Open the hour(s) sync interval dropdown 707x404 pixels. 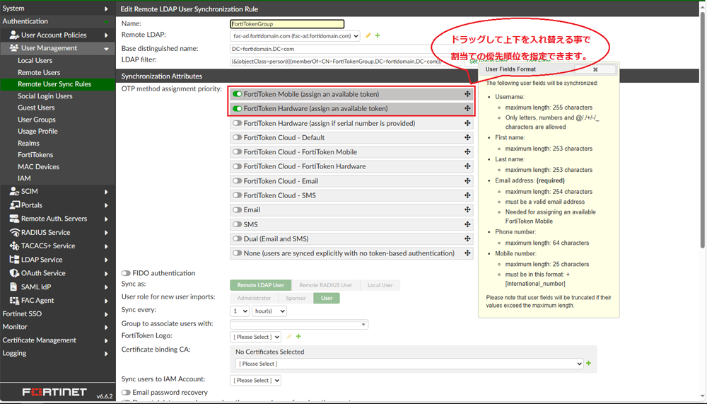click(269, 311)
